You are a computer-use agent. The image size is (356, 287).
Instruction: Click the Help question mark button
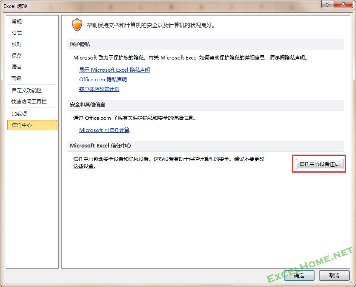click(327, 4)
